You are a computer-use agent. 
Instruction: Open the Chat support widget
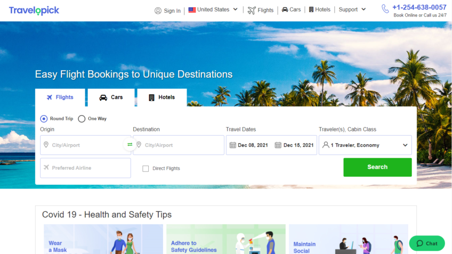point(426,243)
